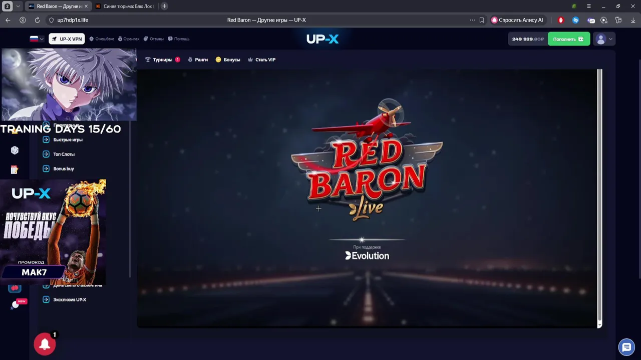Select Bonus buy category in sidebar
The width and height of the screenshot is (641, 360).
(58, 169)
